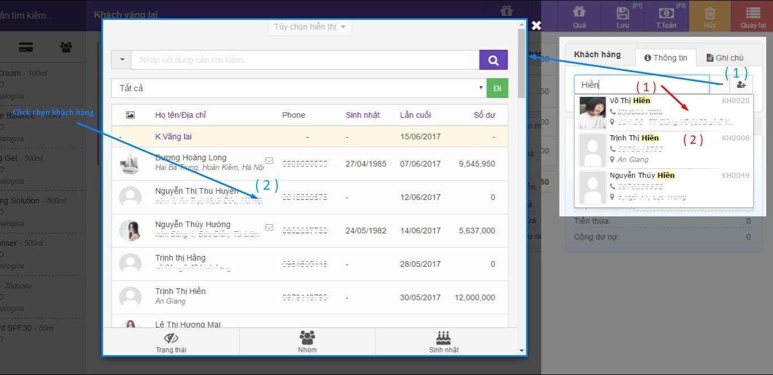The image size is (773, 375).
Task: Open the Sinh nhật birthday filter
Action: (444, 342)
